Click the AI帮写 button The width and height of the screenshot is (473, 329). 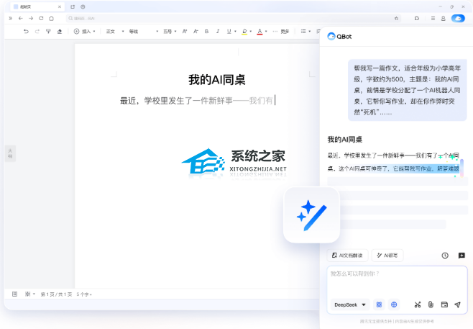(387, 256)
